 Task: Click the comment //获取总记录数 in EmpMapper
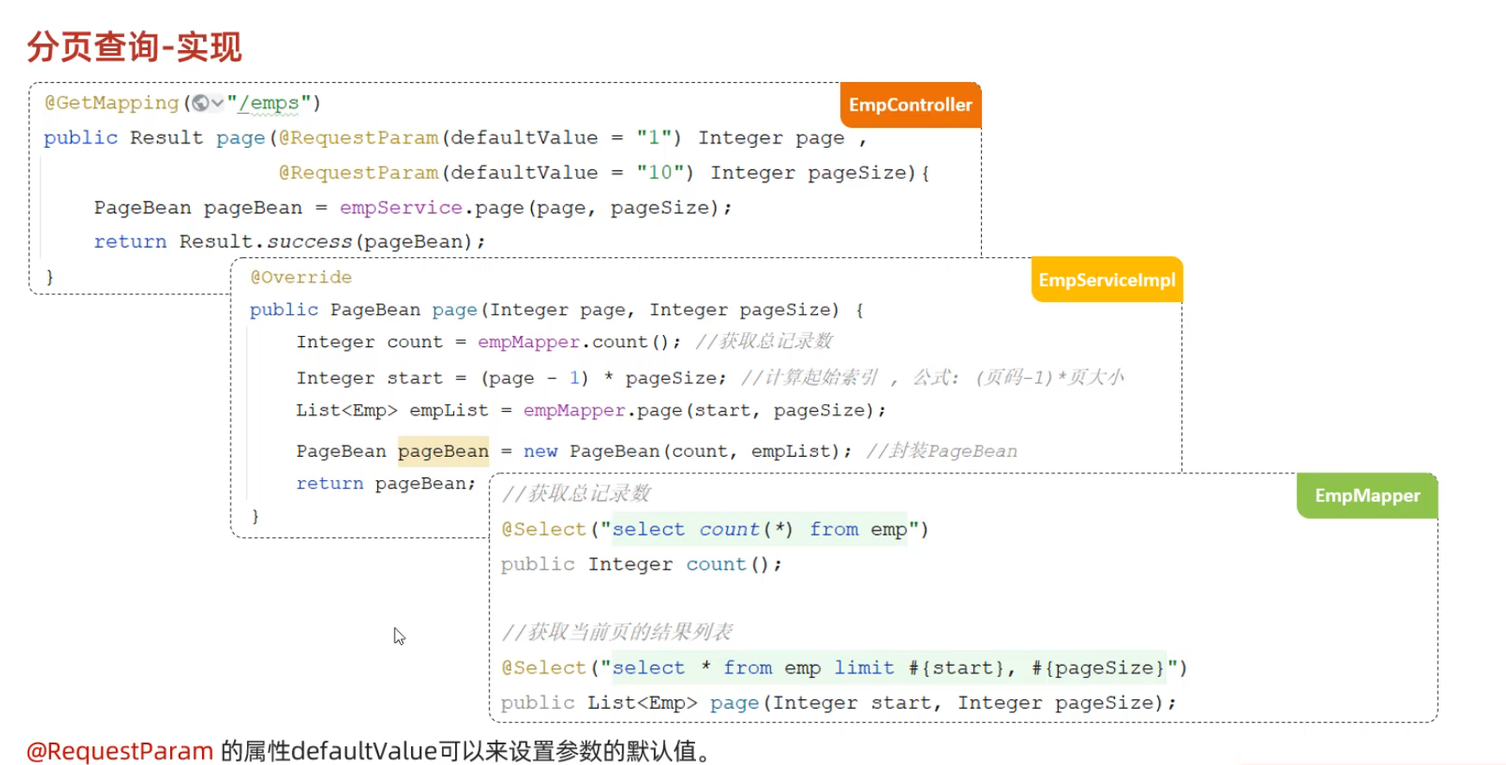tap(576, 494)
